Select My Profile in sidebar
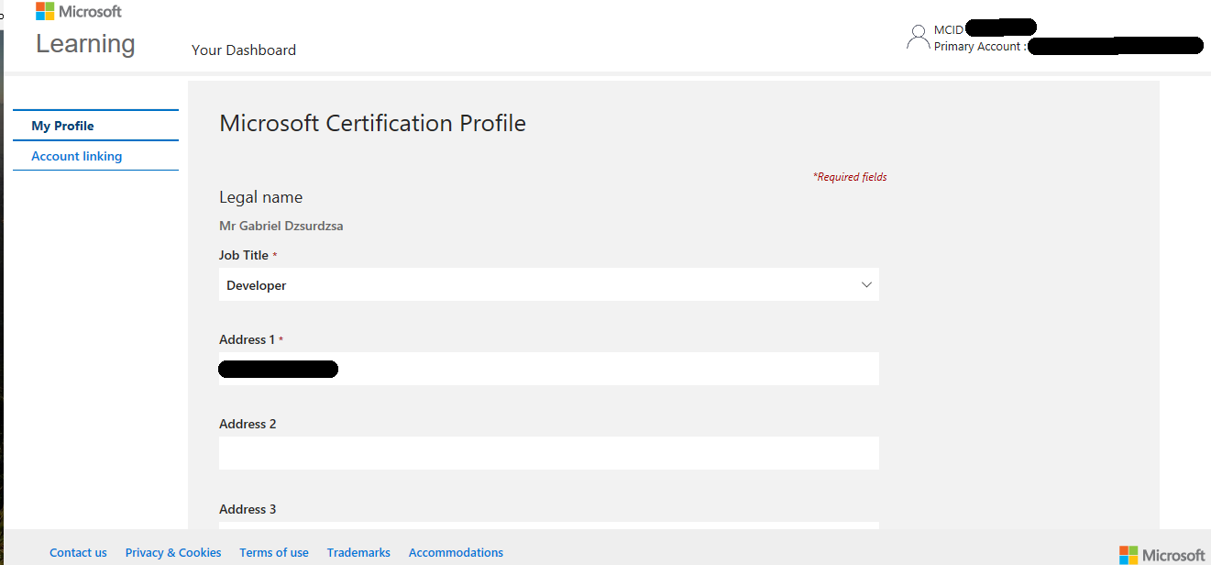The image size is (1211, 565). click(95, 126)
